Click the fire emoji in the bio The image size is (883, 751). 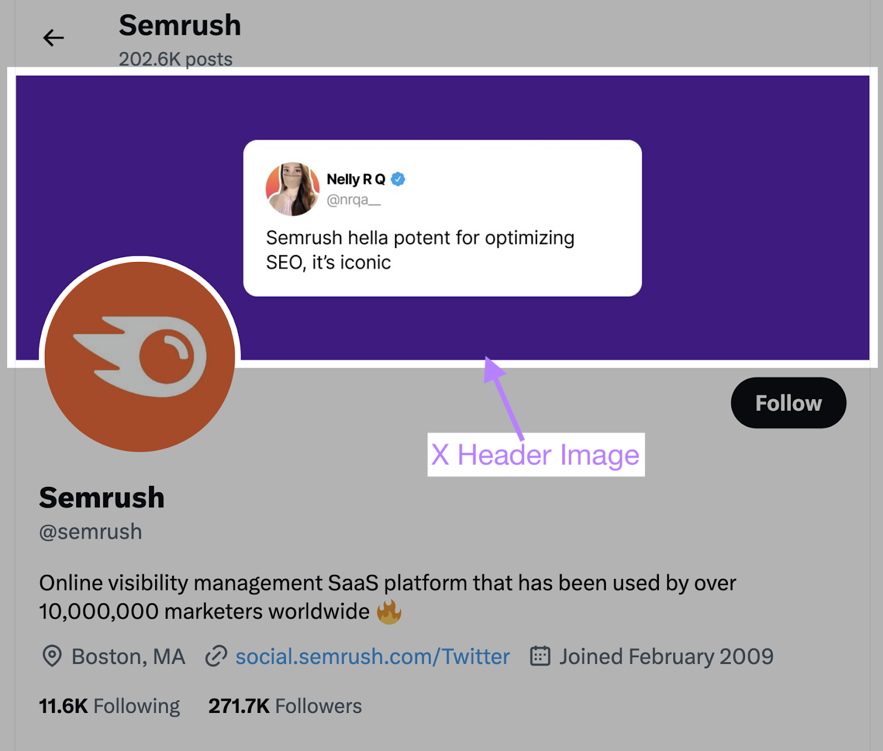[x=389, y=611]
